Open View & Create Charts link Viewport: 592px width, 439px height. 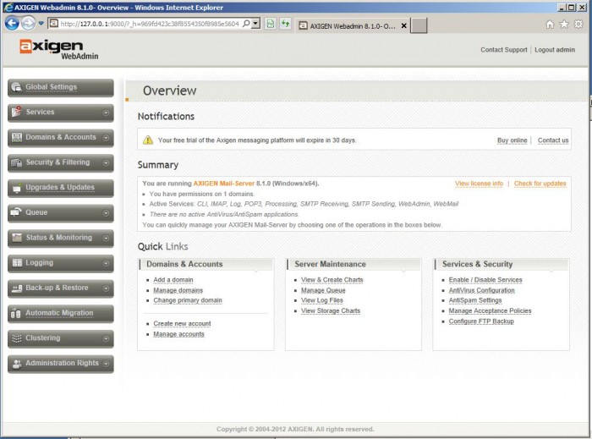(x=332, y=280)
